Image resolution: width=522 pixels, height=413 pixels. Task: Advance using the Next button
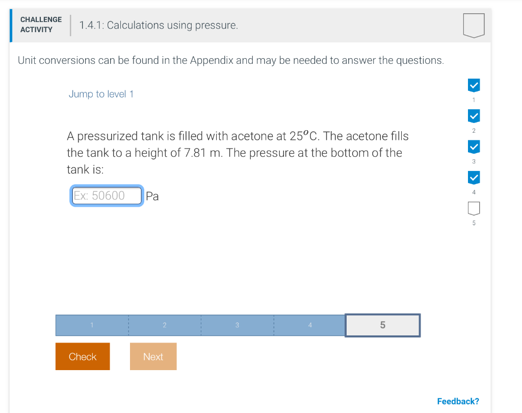(x=153, y=356)
